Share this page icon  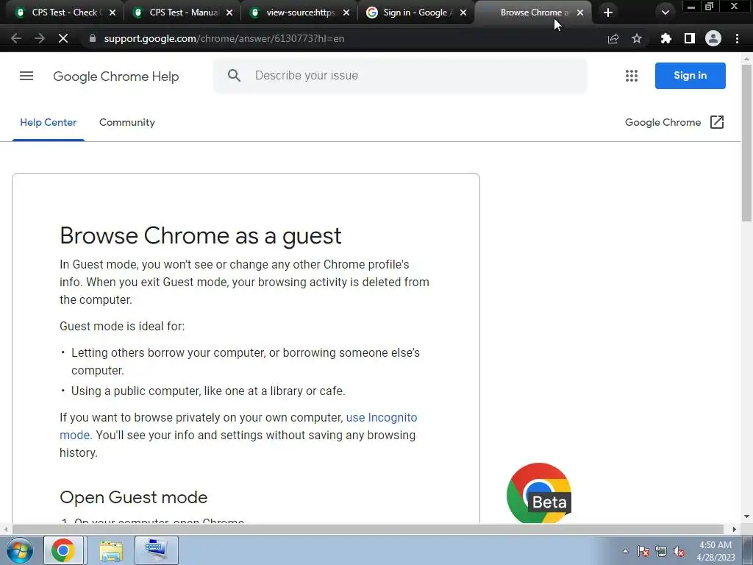[613, 38]
